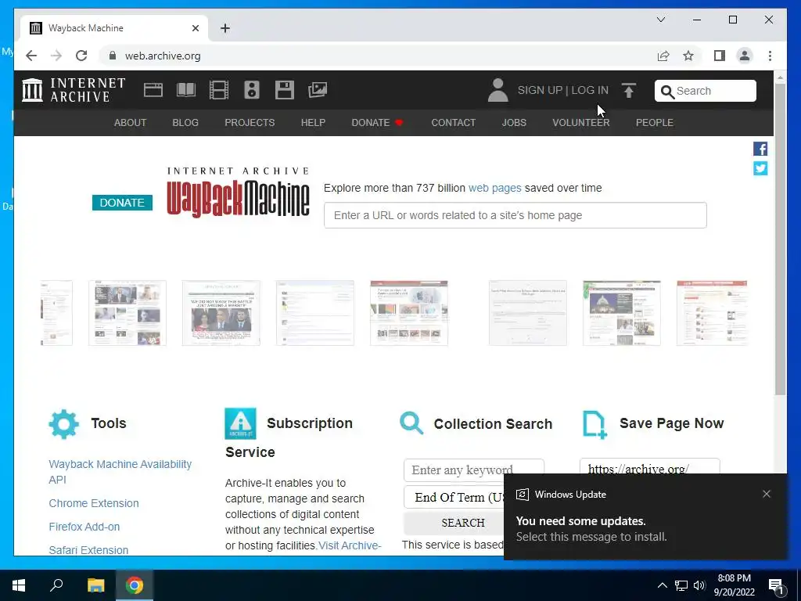
Task: Open File Explorer from taskbar
Action: coord(95,585)
